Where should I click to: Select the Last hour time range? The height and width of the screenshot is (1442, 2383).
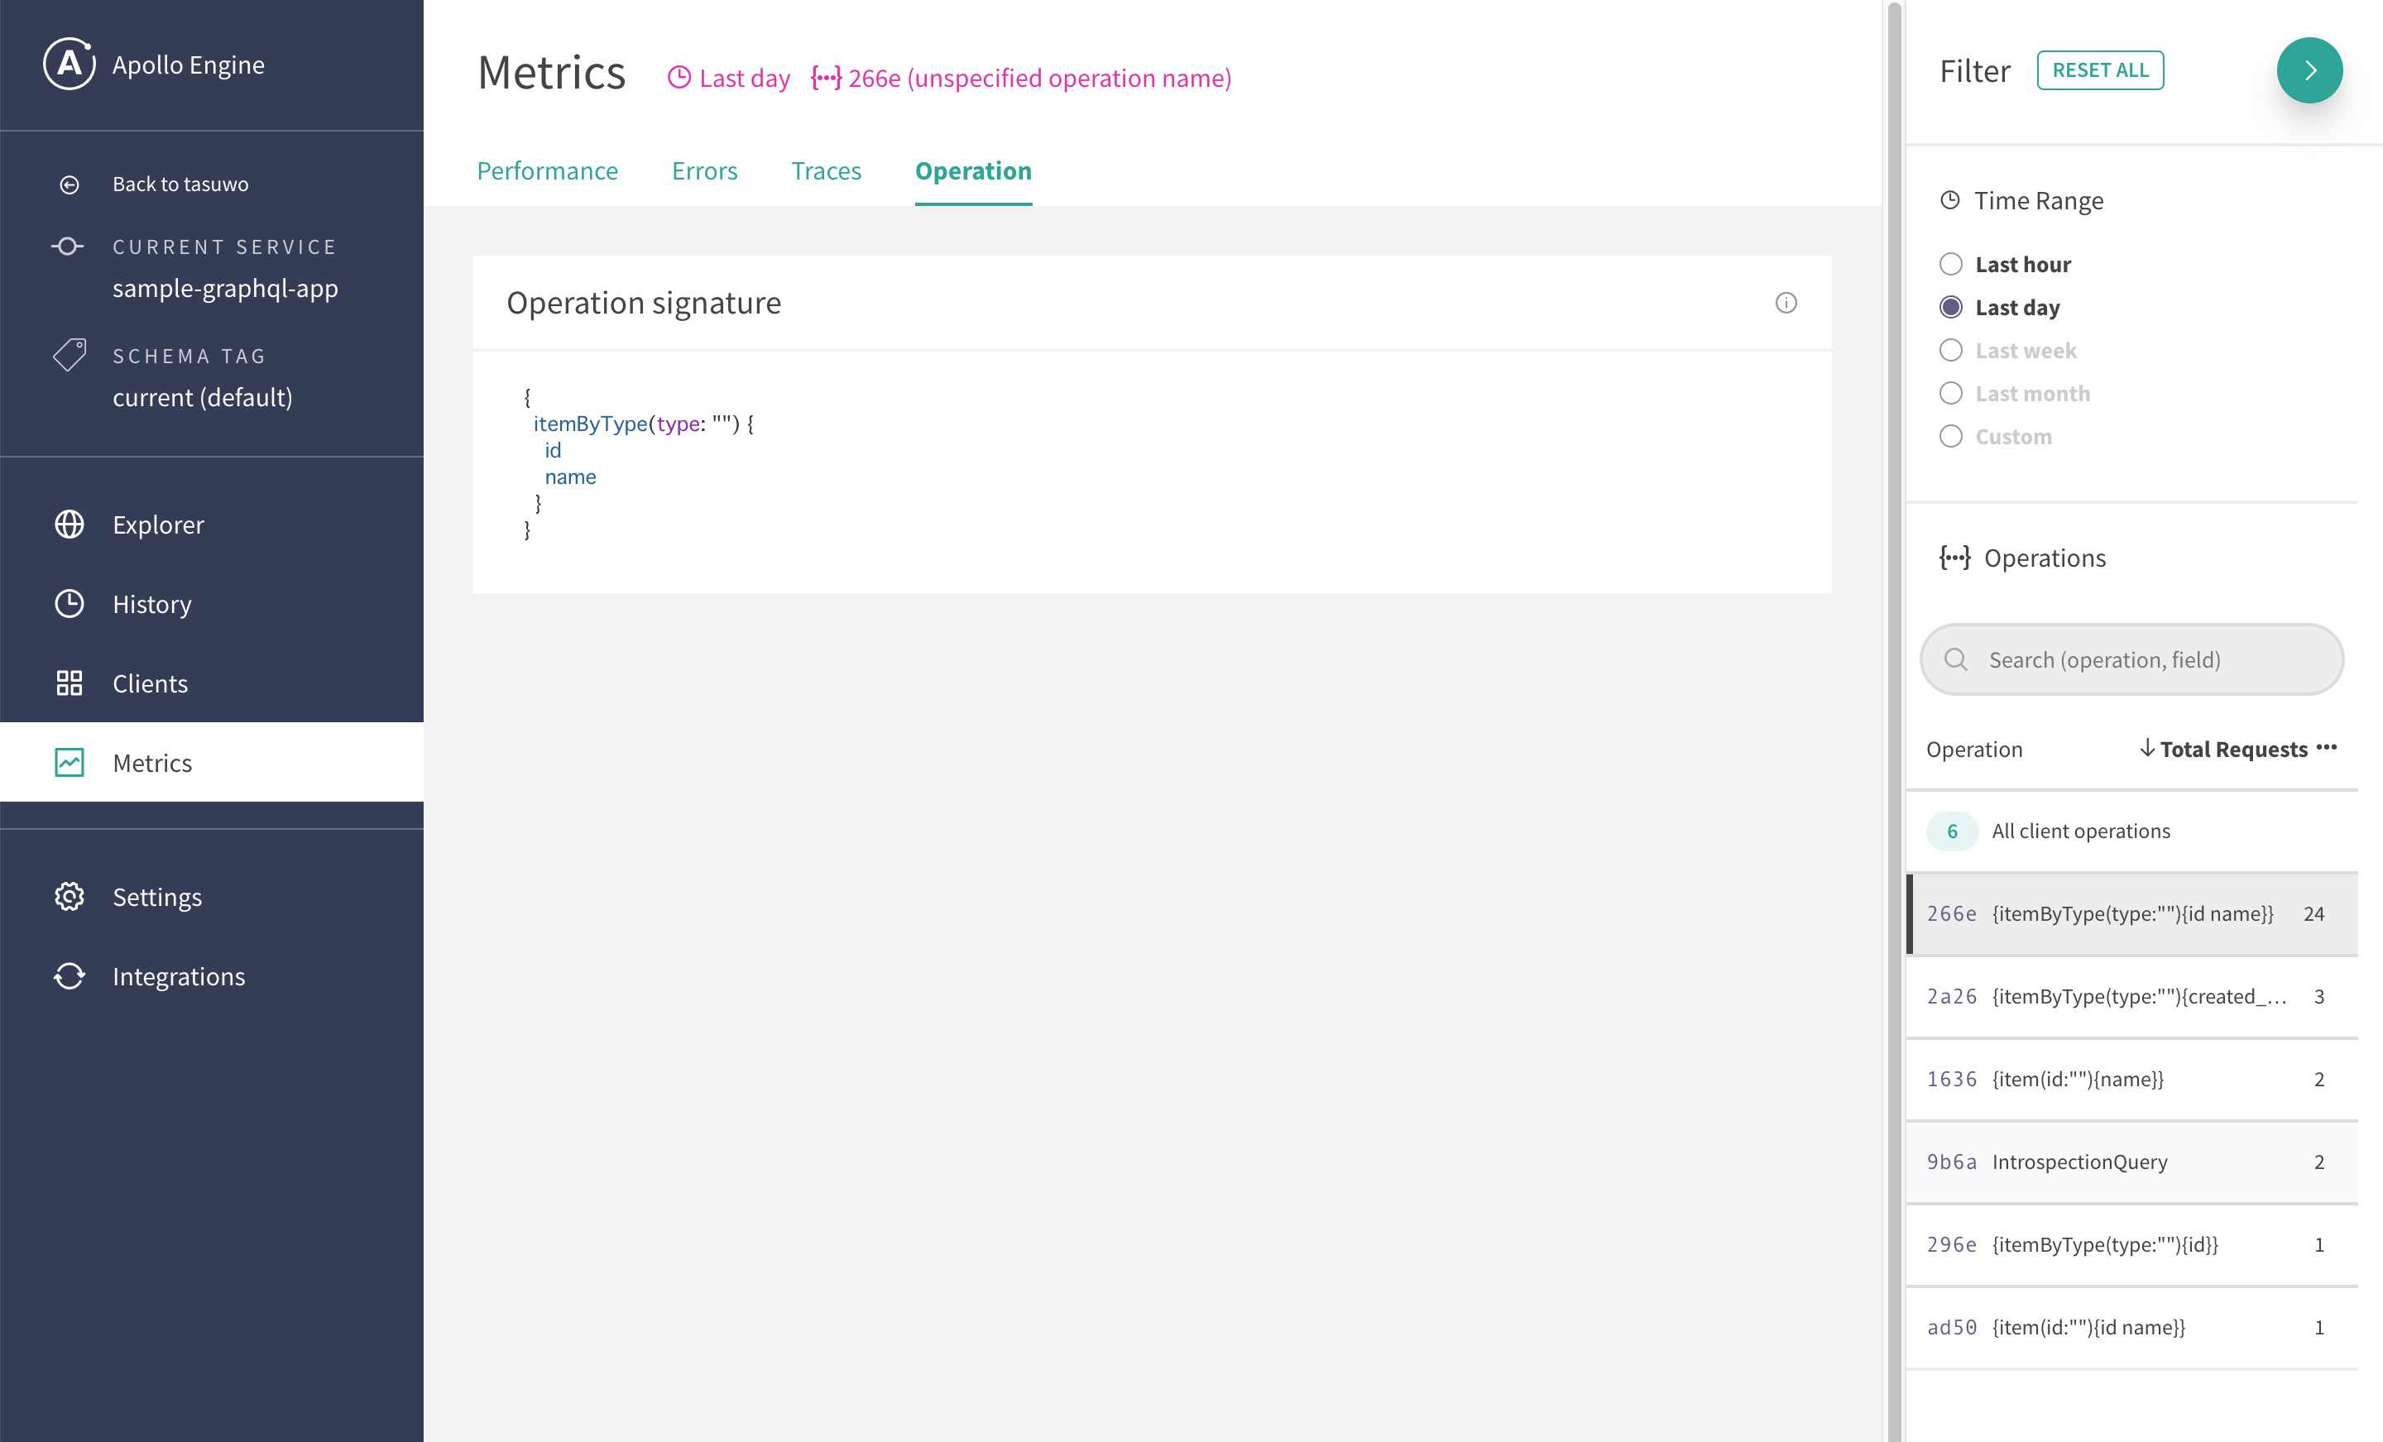1951,264
